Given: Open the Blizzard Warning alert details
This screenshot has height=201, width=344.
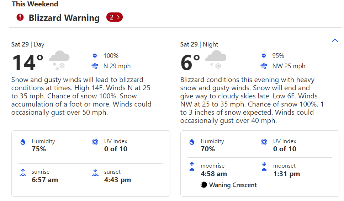Looking at the screenshot, I should click(64, 18).
